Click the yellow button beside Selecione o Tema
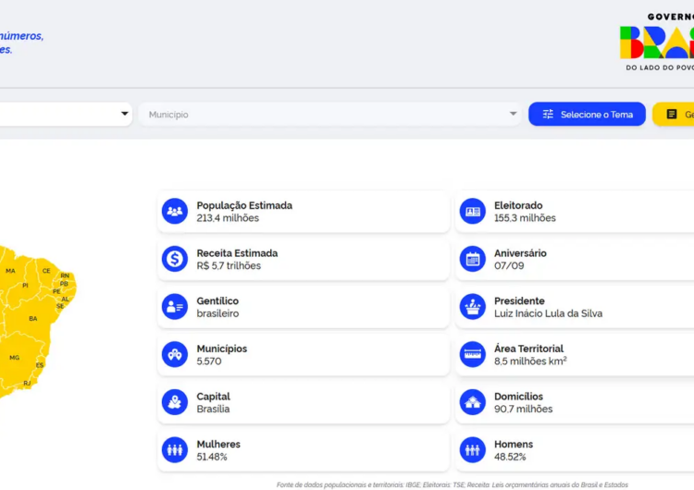The height and width of the screenshot is (490, 694). 674,115
